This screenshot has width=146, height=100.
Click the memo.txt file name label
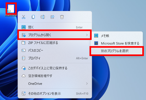[11, 15]
